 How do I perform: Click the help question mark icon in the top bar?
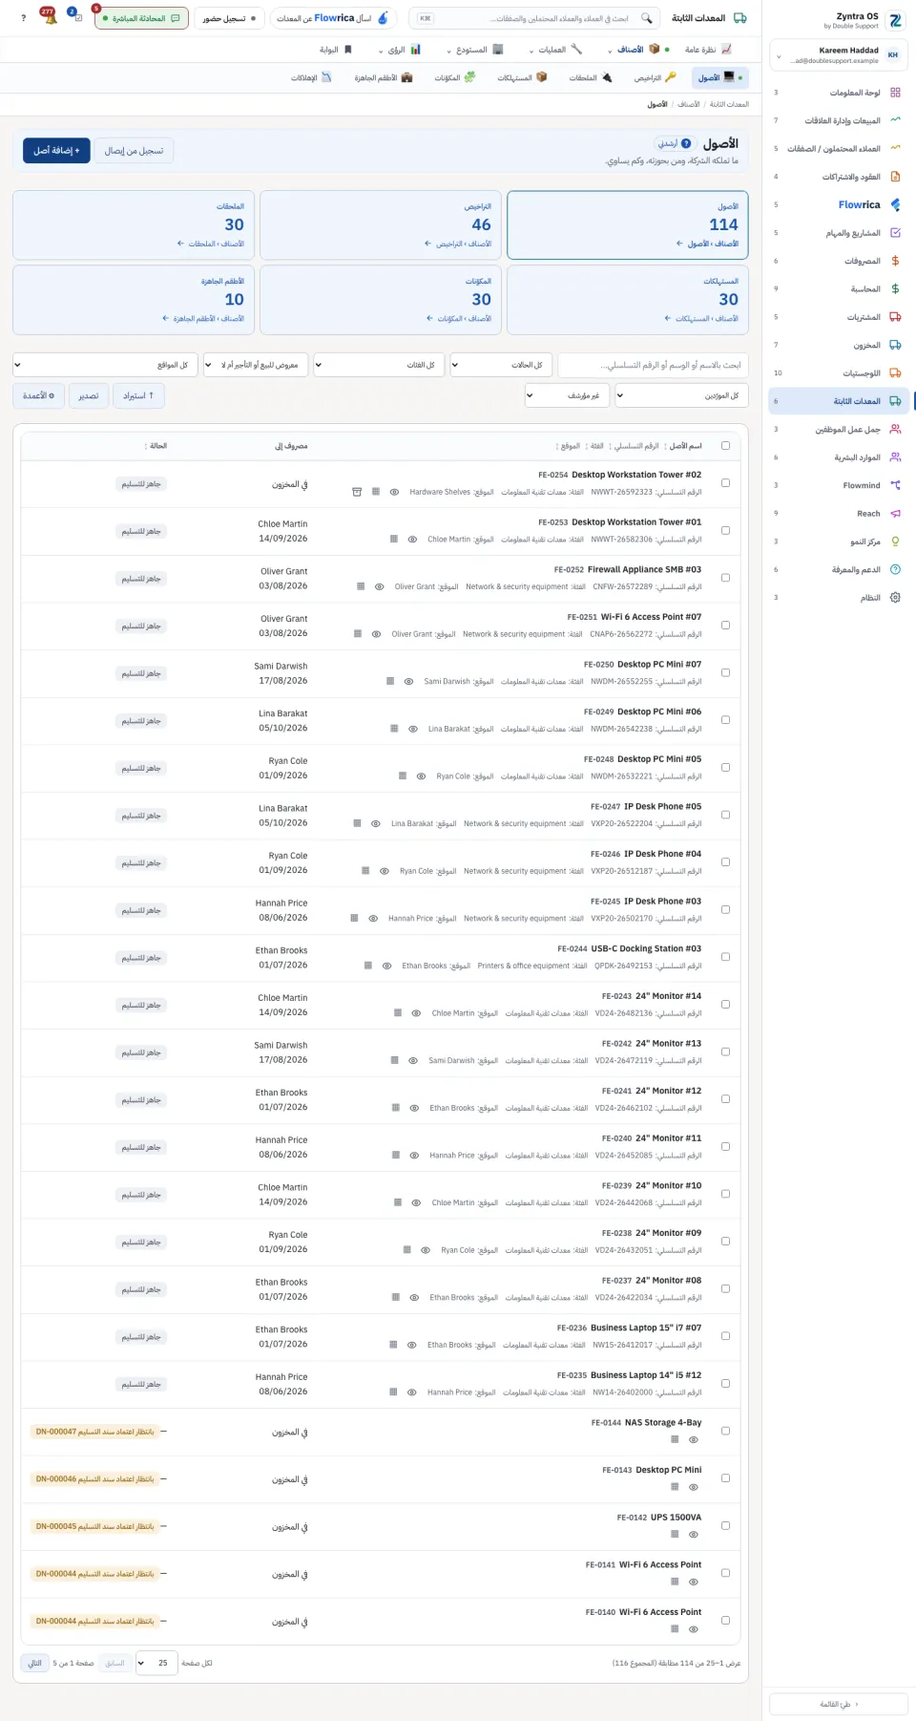pyautogui.click(x=23, y=18)
